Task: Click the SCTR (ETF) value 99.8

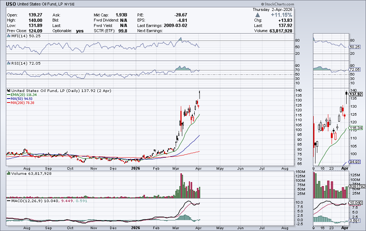Action: [x=123, y=31]
